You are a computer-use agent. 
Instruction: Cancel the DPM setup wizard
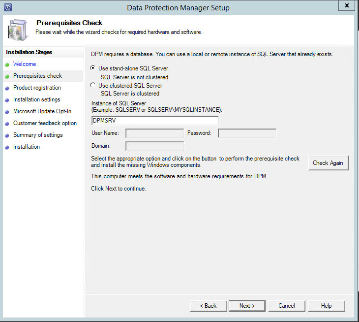287,306
